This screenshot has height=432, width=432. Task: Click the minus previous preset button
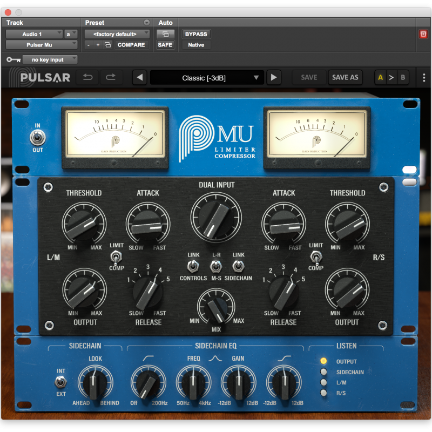tap(89, 45)
